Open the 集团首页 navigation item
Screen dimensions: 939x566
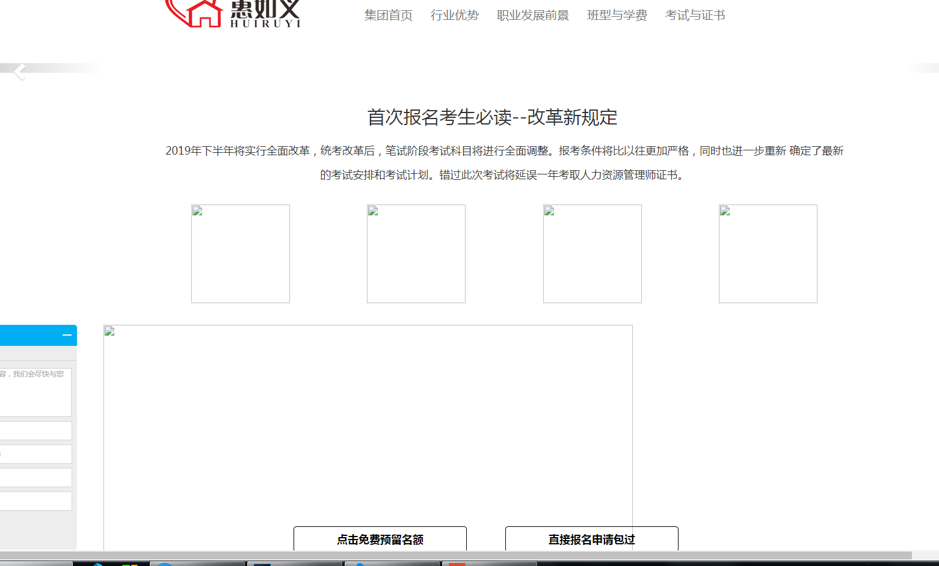coord(389,15)
